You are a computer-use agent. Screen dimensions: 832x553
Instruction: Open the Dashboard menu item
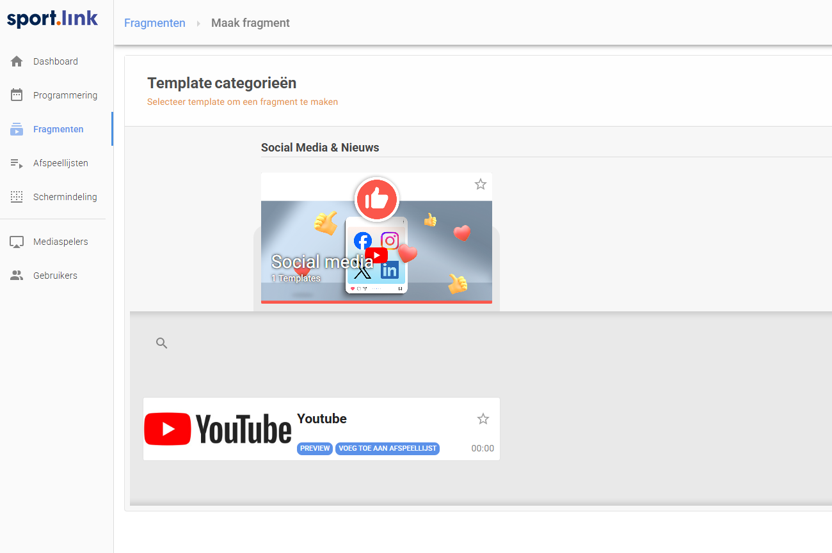coord(56,61)
